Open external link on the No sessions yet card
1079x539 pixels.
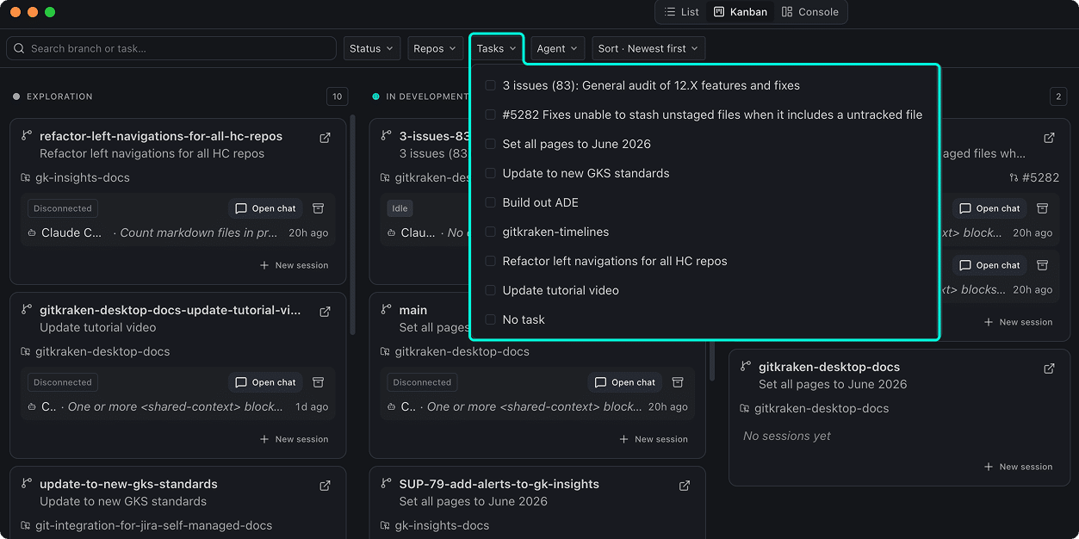[x=1049, y=369]
